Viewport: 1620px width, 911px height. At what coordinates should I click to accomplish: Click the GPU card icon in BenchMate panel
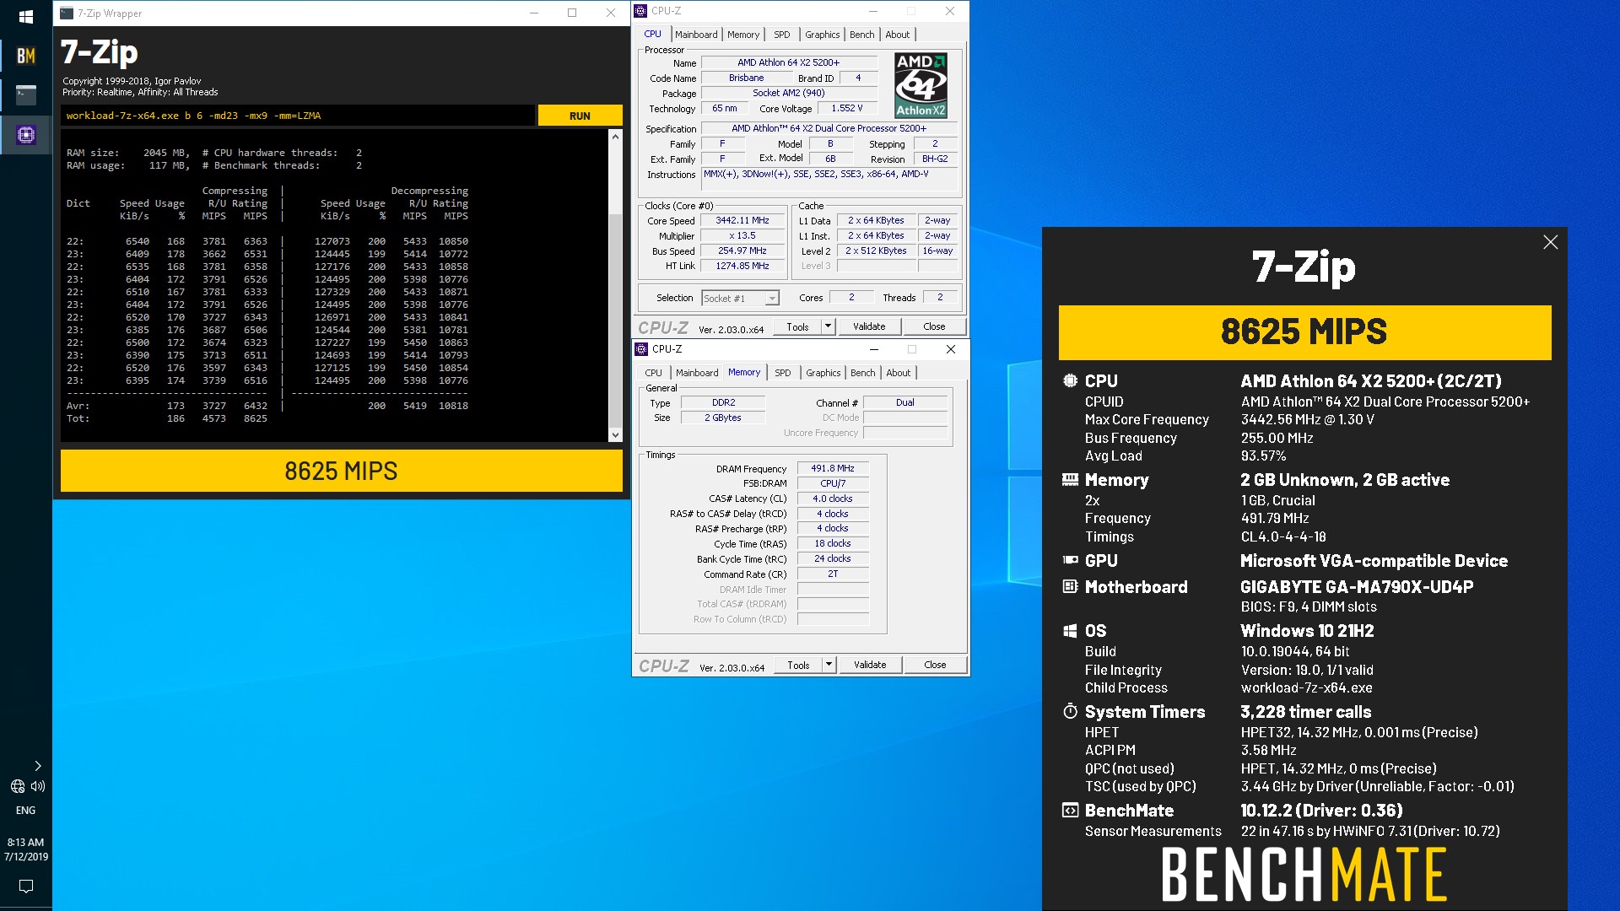[1070, 560]
